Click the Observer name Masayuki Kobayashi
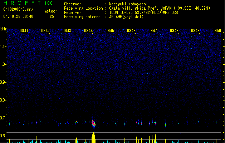 pyautogui.click(x=128, y=4)
